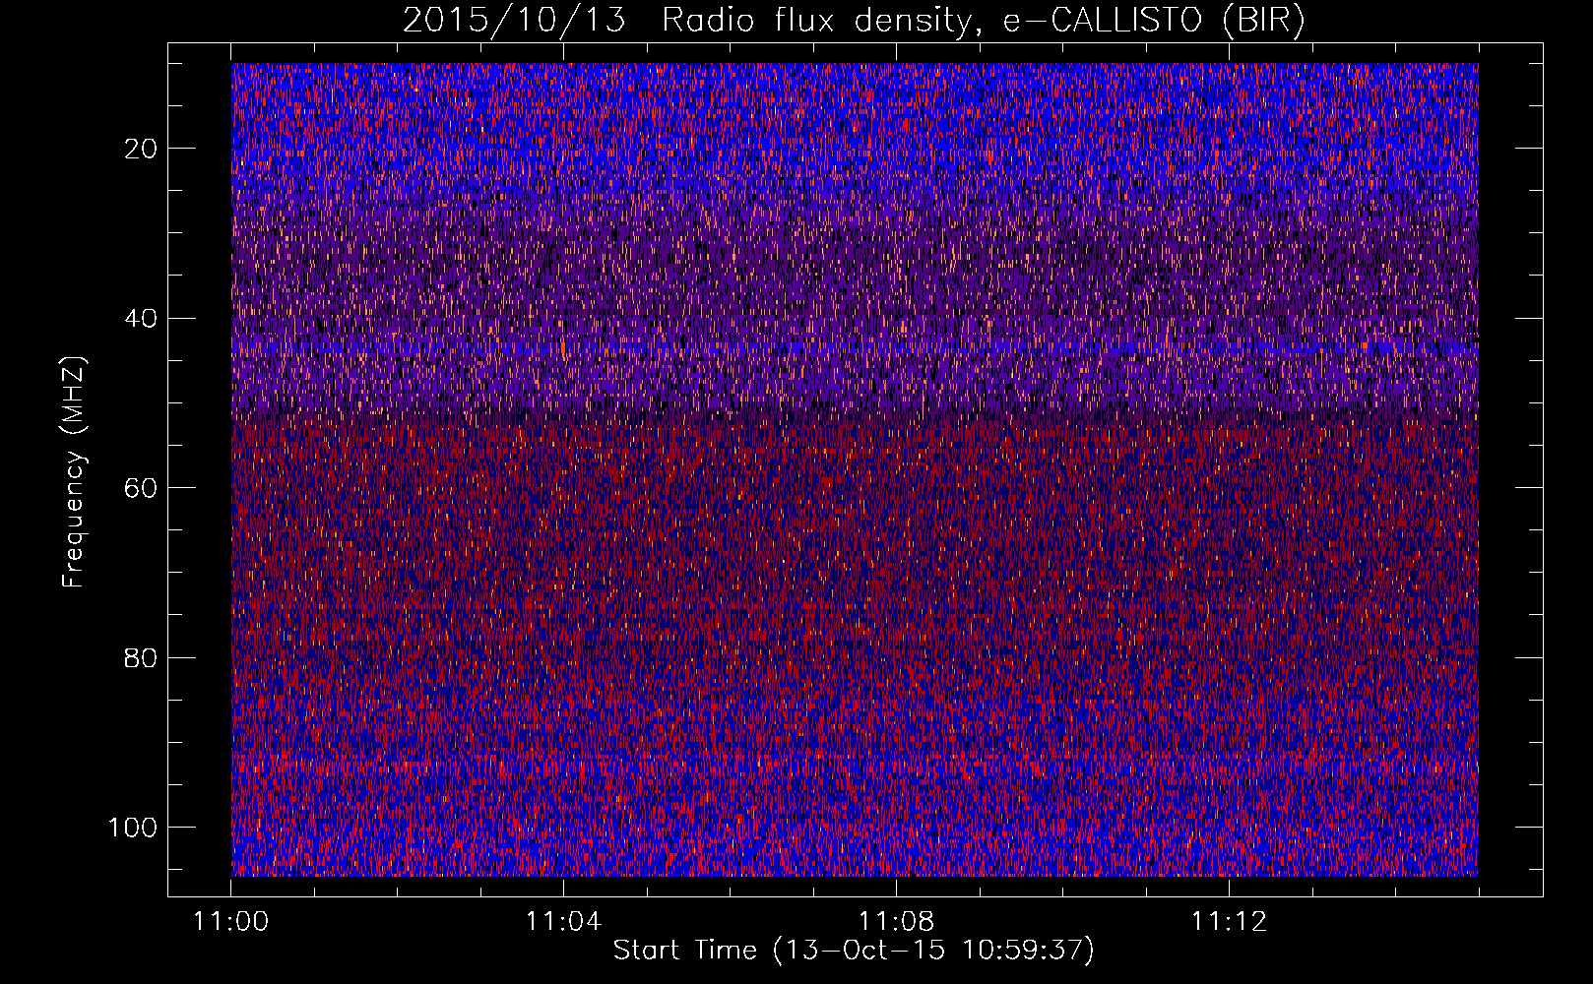The image size is (1593, 984).
Task: Click the 60 frequency tick label
Action: pyautogui.click(x=142, y=488)
